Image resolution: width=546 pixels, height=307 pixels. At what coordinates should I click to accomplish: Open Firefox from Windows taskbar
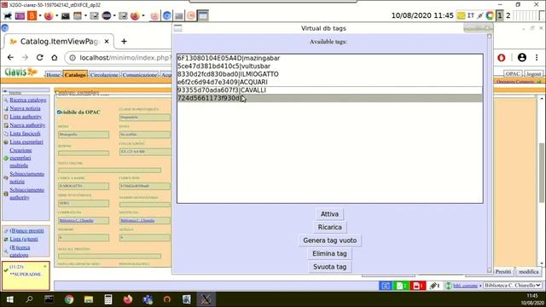pyautogui.click(x=128, y=299)
